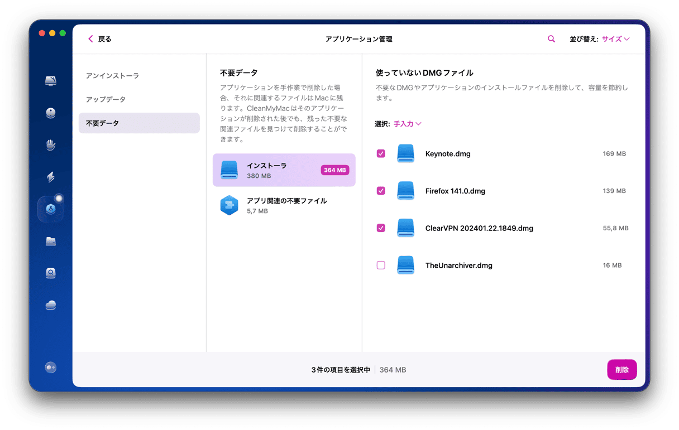Click ClearVPN 202401.22.1849.dmg file name

(479, 229)
